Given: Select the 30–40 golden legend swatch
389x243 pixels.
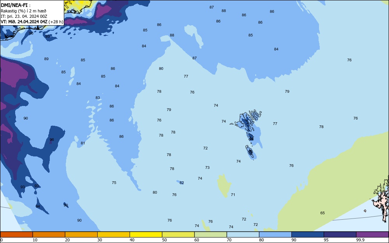Looking at the screenshot, I should click(114, 234).
